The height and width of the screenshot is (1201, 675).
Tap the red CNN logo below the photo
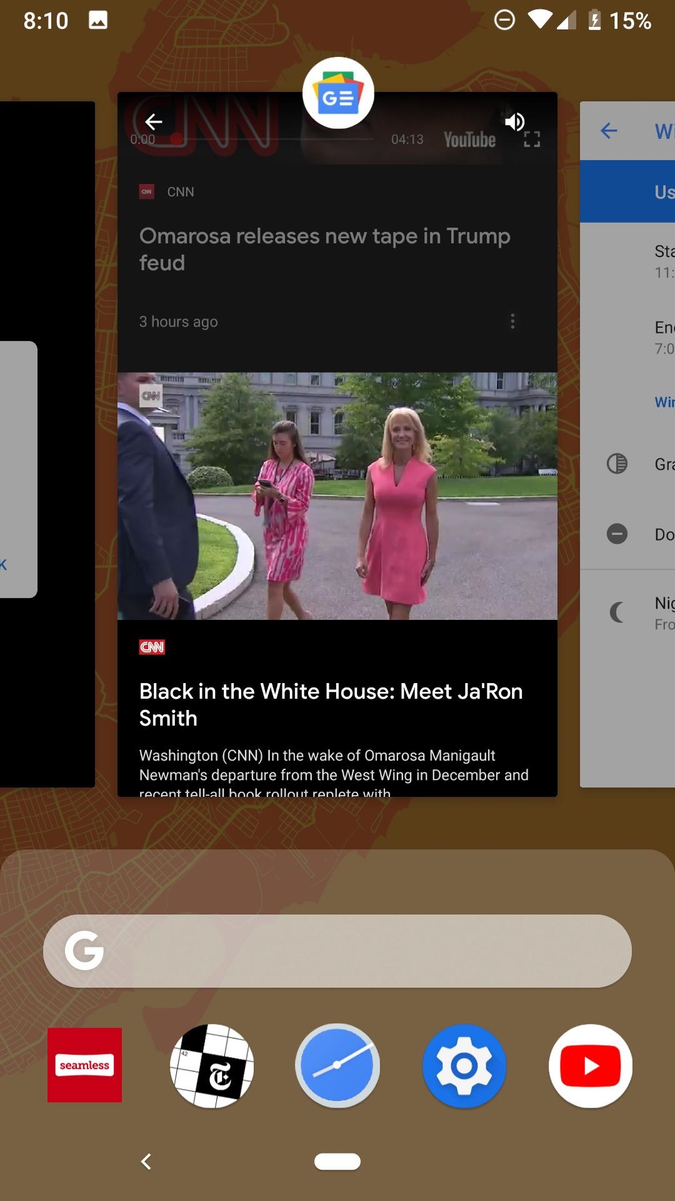point(152,647)
